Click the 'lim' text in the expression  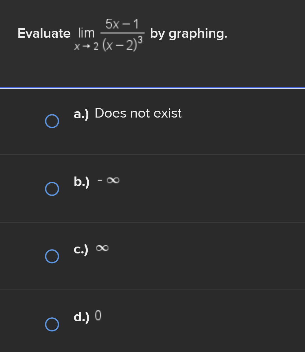click(x=86, y=33)
